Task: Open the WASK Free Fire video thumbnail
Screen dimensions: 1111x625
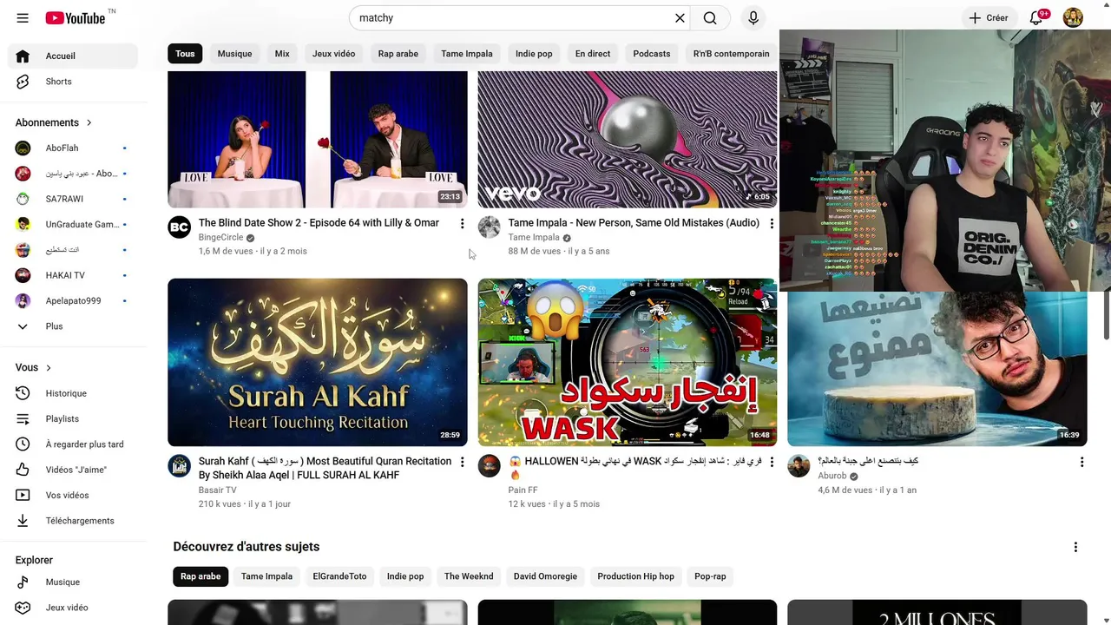Action: tap(627, 362)
